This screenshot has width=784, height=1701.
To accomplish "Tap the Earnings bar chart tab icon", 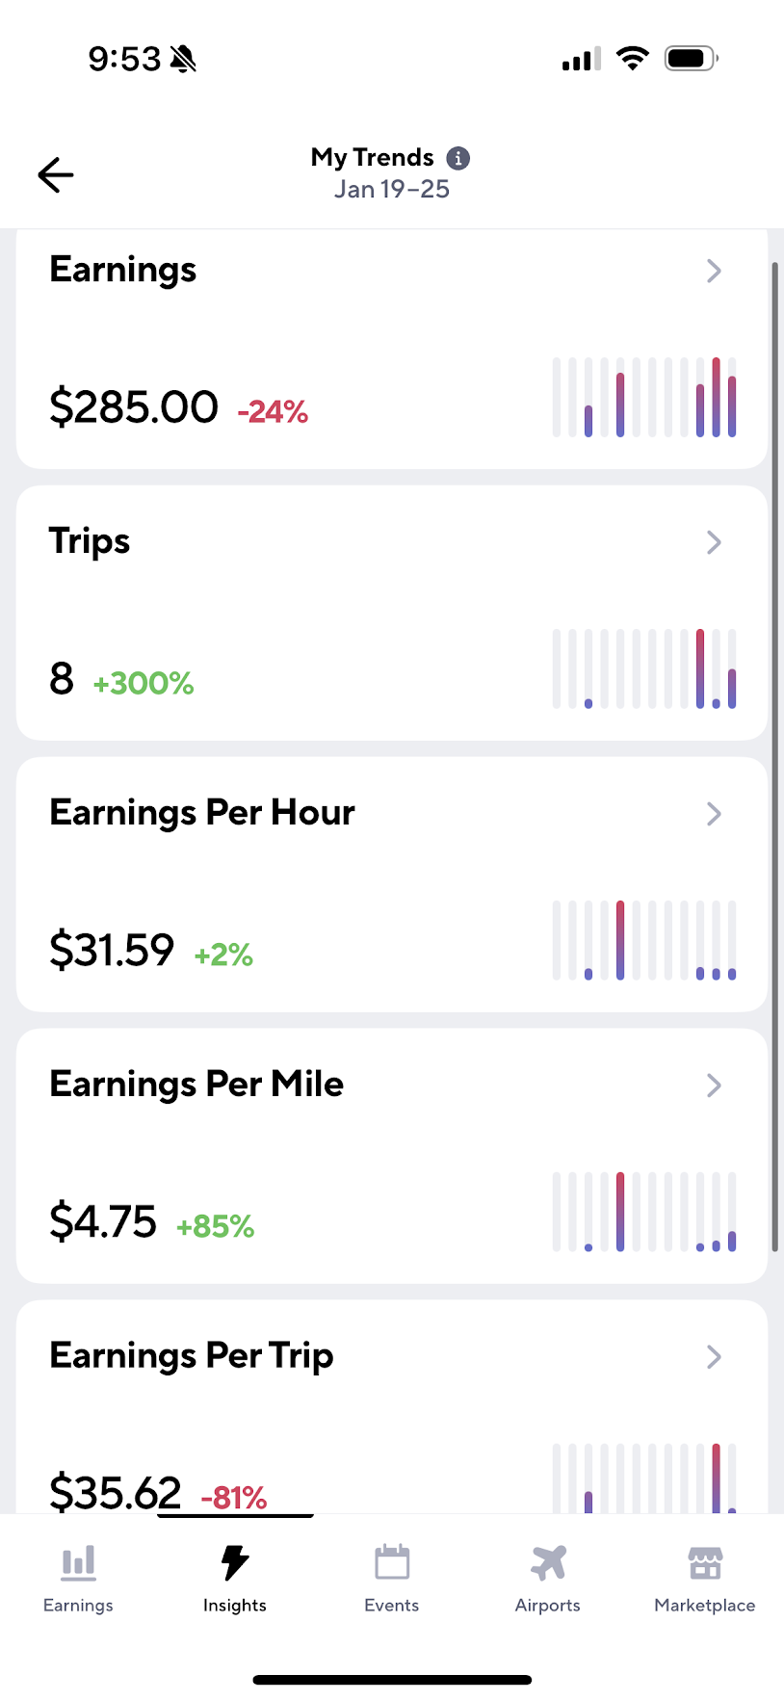I will click(78, 1562).
